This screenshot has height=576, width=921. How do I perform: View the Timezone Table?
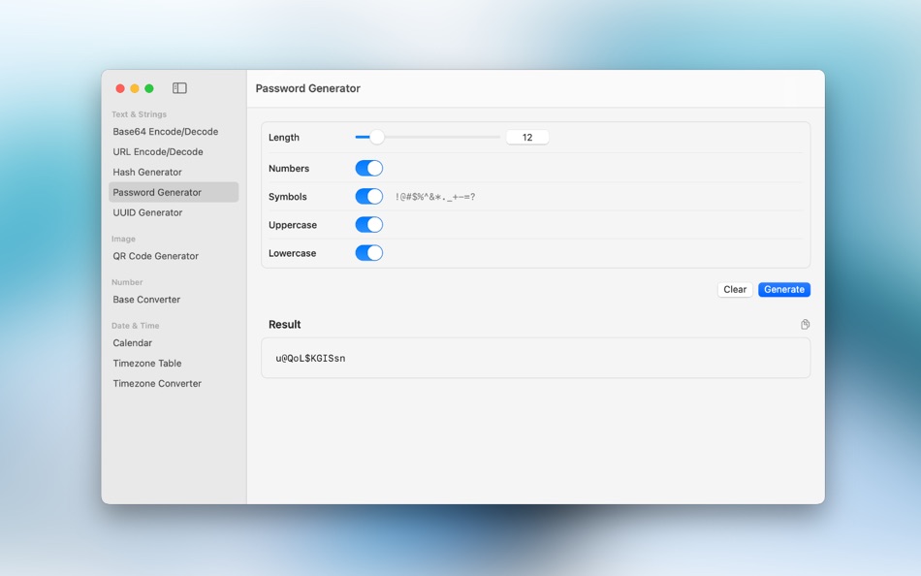tap(147, 363)
